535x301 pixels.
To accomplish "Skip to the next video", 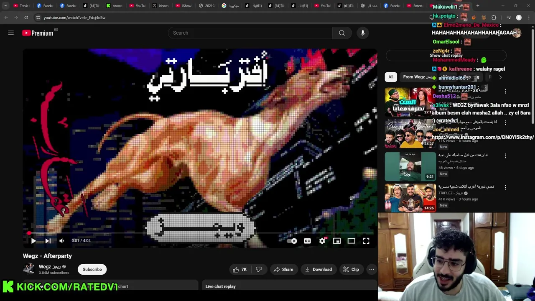I will tap(48, 241).
